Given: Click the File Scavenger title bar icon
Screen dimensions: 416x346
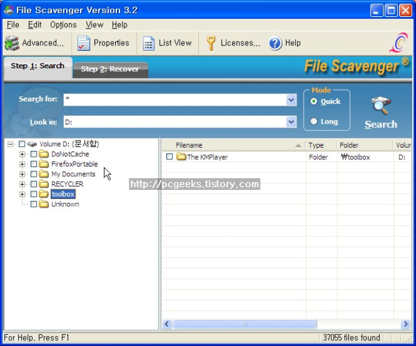Looking at the screenshot, I should tap(8, 10).
